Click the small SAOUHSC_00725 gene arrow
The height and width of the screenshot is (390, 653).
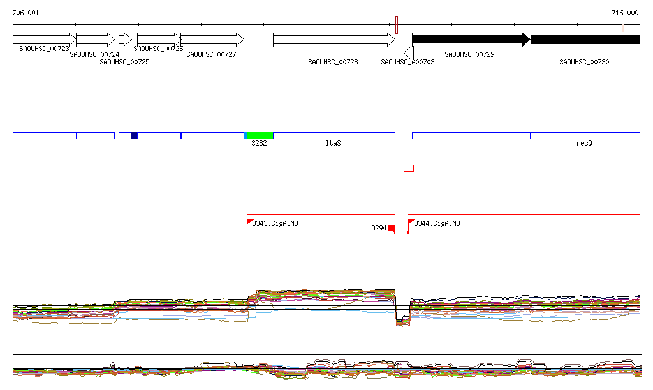[x=126, y=40]
